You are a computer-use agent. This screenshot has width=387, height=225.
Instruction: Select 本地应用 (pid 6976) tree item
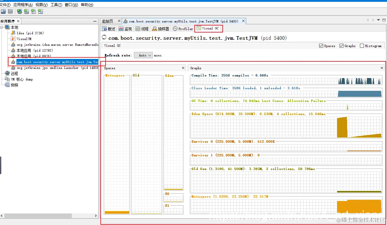point(34,56)
